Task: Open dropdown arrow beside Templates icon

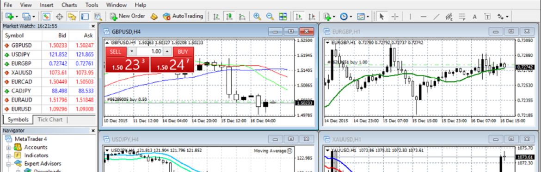Action: 368,17
